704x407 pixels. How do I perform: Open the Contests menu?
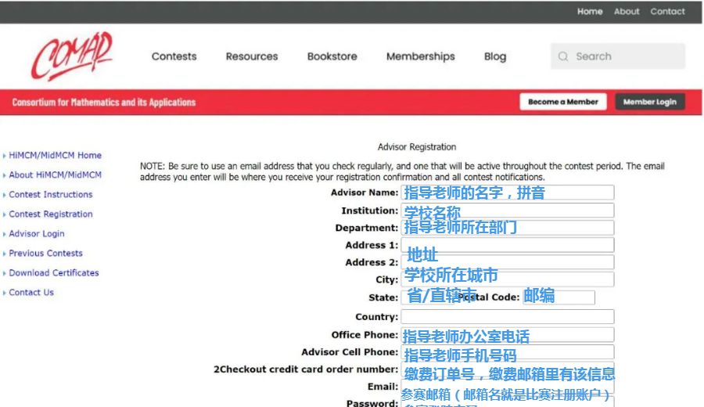174,56
